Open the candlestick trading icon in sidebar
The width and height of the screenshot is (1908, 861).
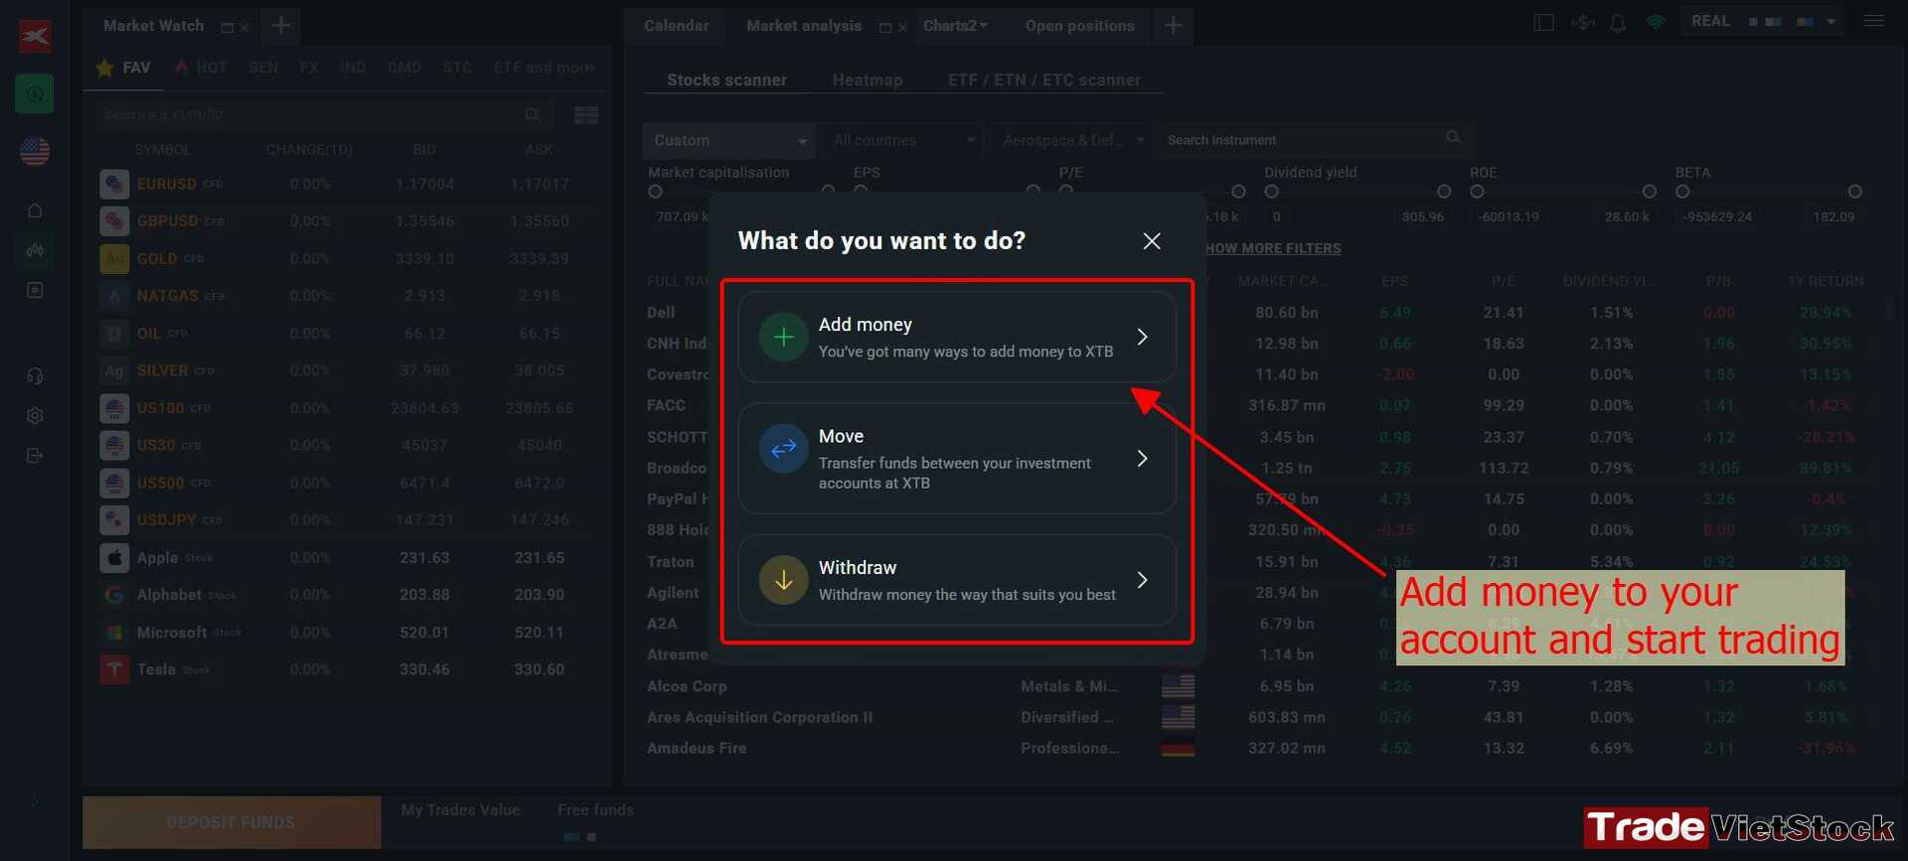(35, 250)
